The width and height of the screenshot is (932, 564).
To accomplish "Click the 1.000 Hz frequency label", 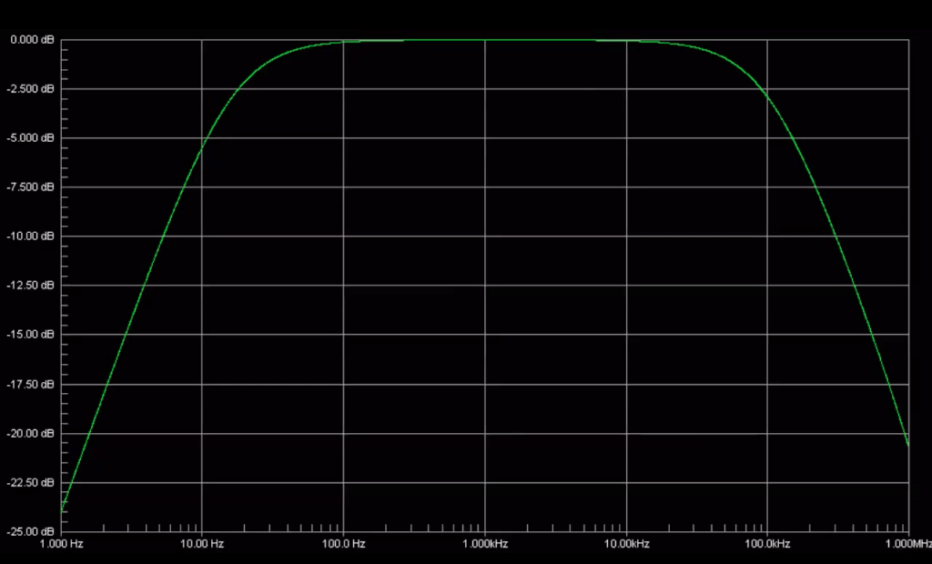I will (x=62, y=544).
